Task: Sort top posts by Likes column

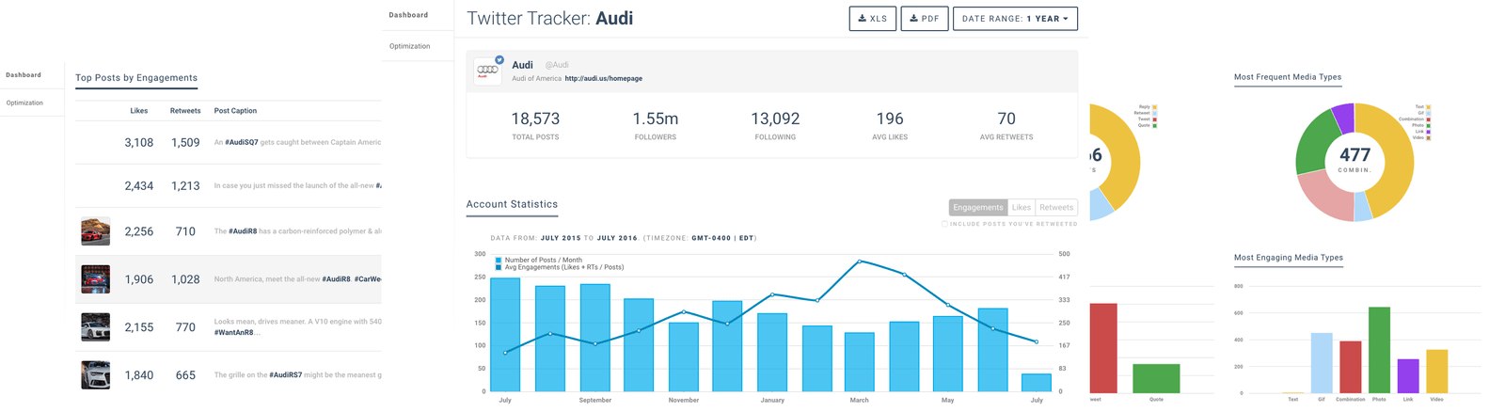Action: point(139,111)
